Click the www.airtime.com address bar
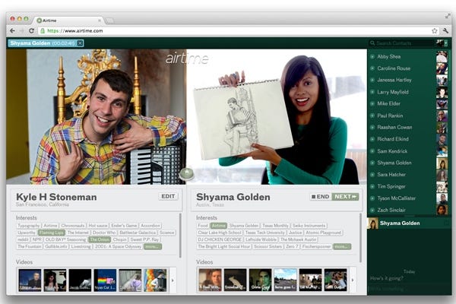This screenshot has width=456, height=304. click(239, 30)
